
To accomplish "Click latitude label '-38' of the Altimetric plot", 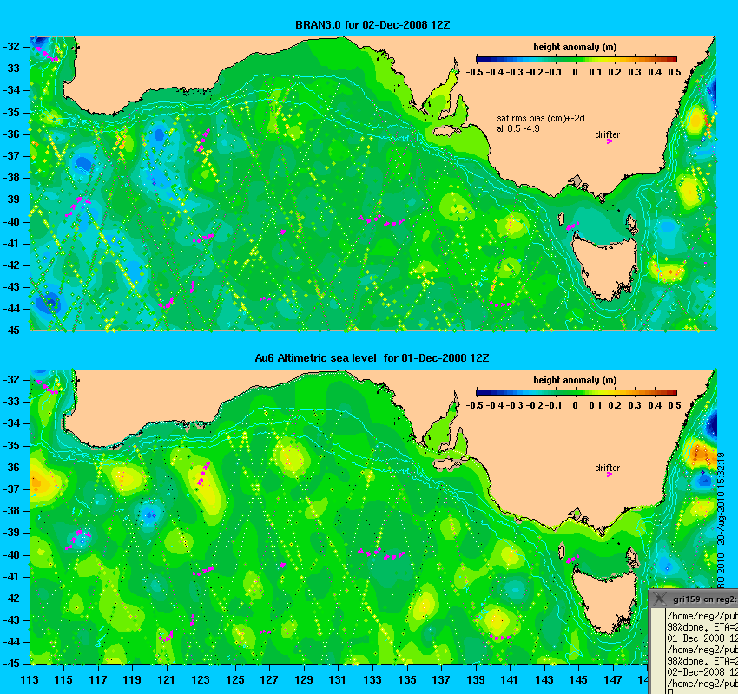I will (x=11, y=511).
